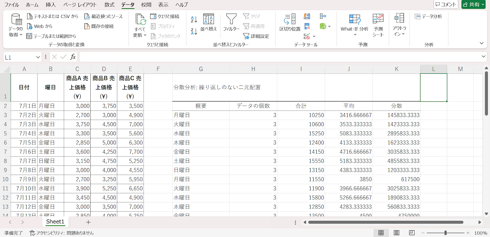This screenshot has width=490, height=237.
Task: Click the Remove Duplicates icon
Action: pyautogui.click(x=307, y=26)
